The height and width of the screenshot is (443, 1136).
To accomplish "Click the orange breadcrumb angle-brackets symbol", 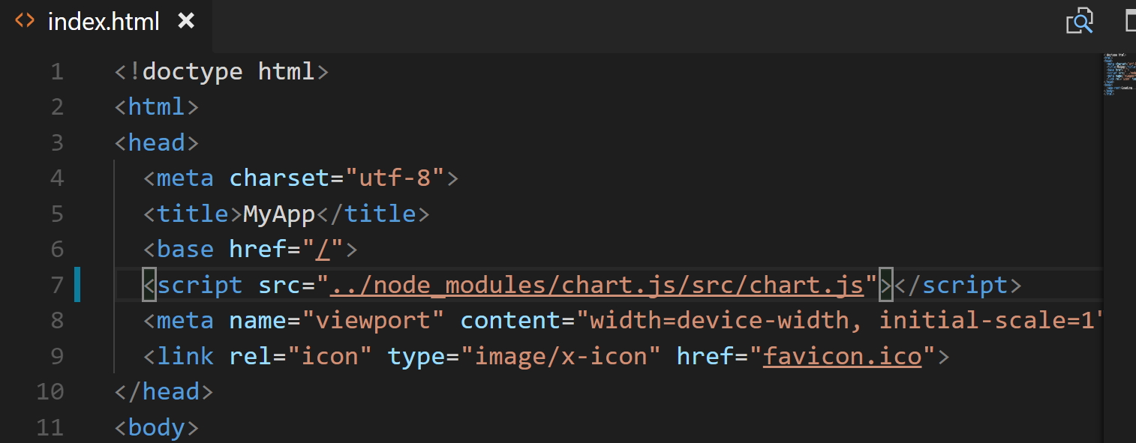I will pyautogui.click(x=23, y=21).
